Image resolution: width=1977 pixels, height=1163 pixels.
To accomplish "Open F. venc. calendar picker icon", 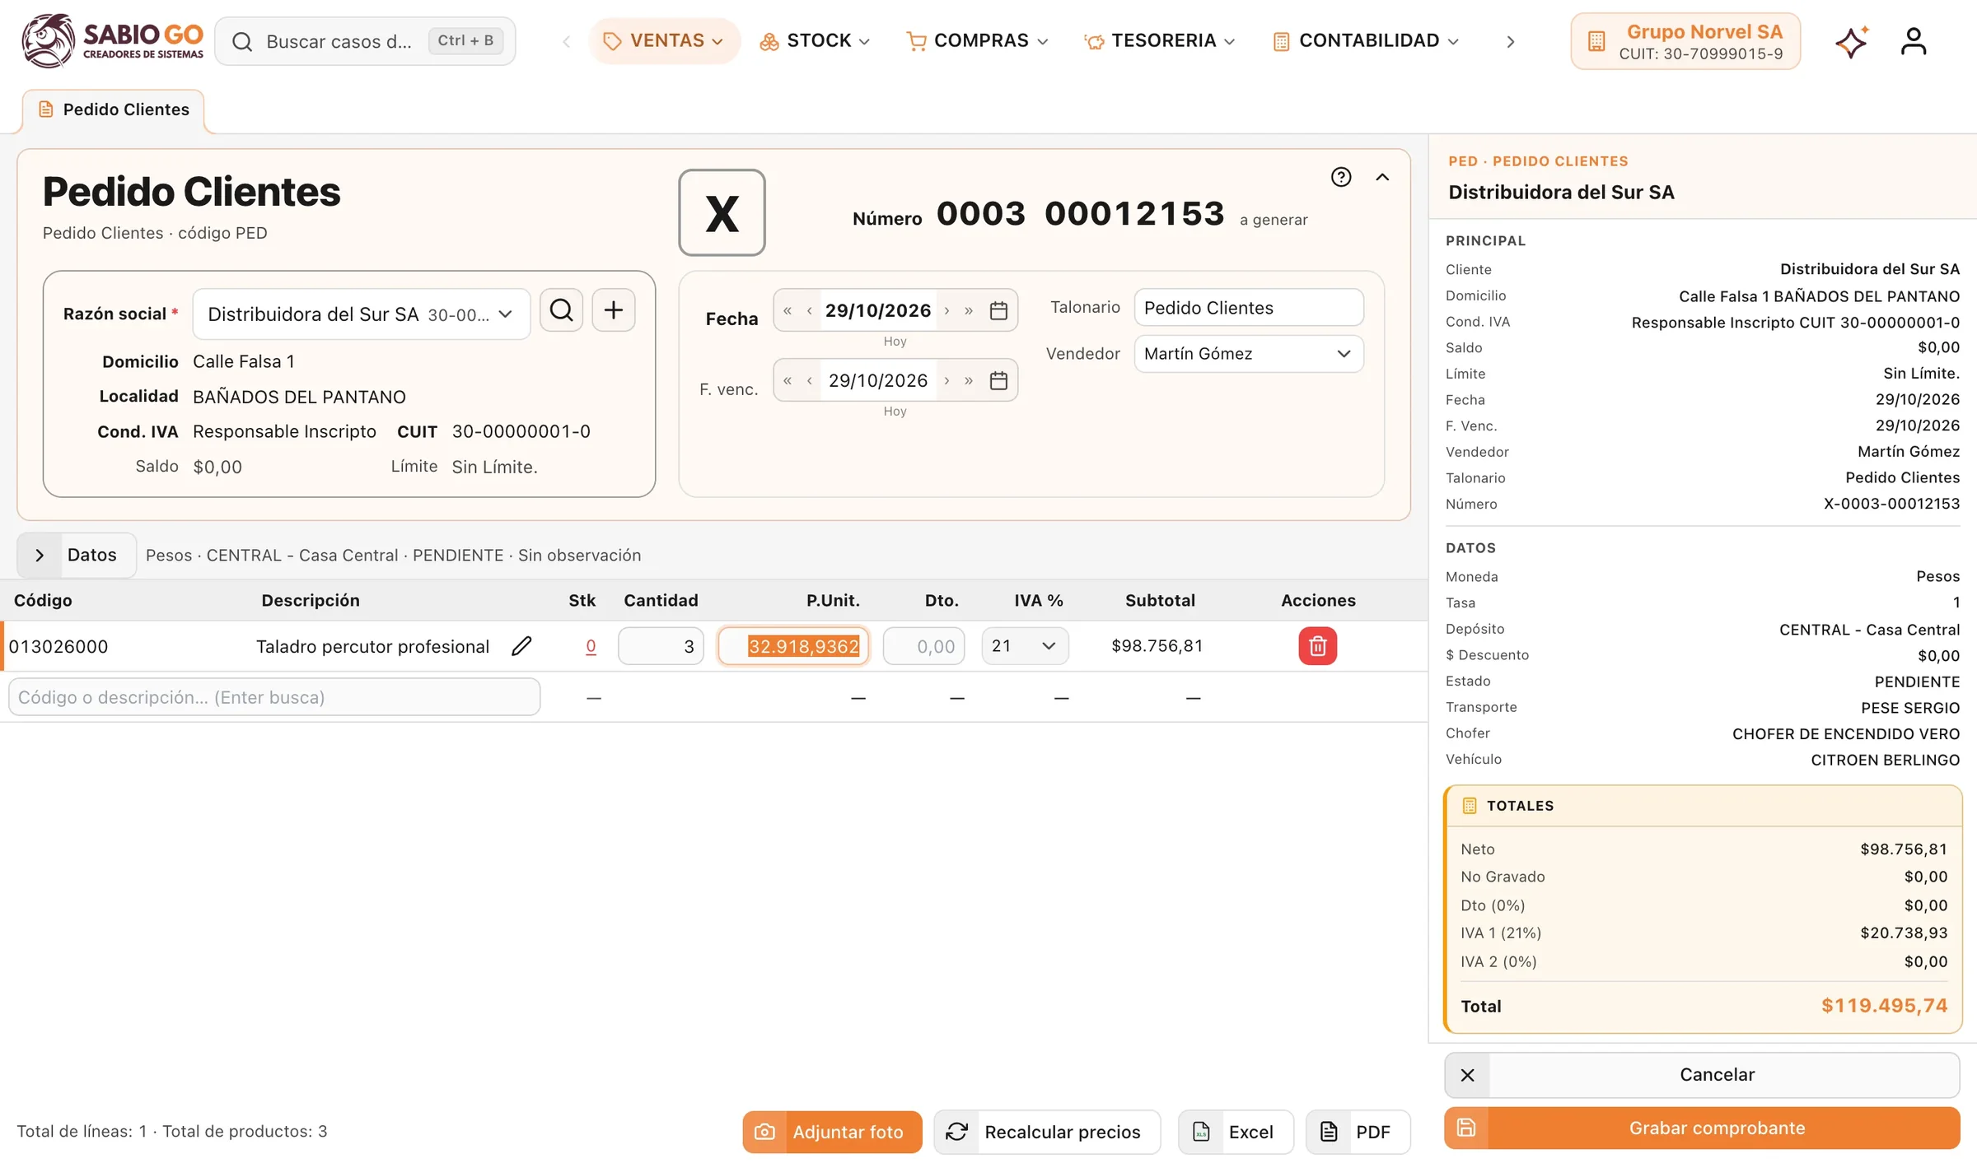I will [x=998, y=381].
